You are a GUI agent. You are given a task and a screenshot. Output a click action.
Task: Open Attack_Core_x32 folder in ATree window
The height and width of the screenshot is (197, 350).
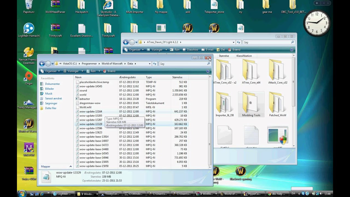coord(278,72)
